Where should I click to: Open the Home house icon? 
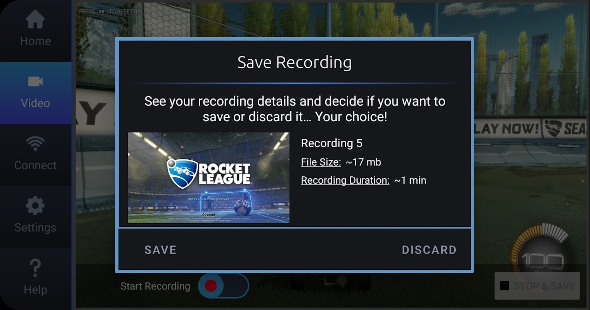[35, 19]
